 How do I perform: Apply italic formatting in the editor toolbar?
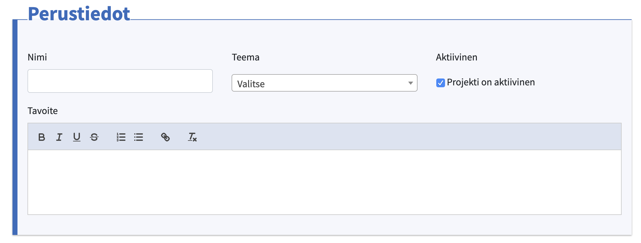point(59,137)
